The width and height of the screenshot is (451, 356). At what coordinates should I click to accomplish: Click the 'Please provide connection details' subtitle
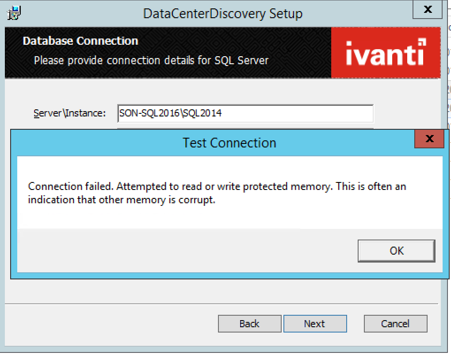point(151,60)
